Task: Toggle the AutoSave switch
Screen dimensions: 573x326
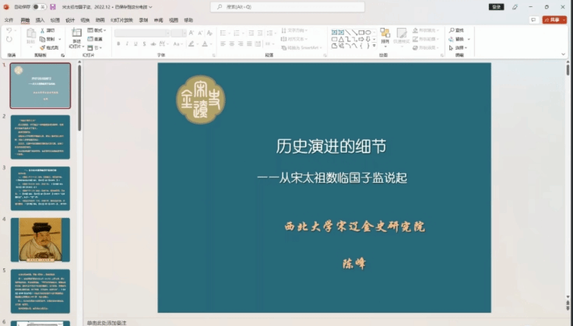Action: [37, 7]
